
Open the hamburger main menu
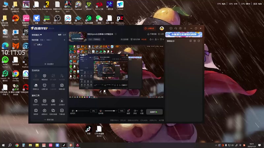click(185, 28)
